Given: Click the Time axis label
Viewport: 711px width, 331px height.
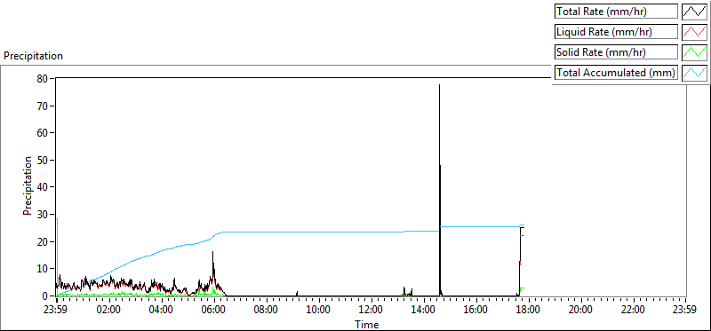Looking at the screenshot, I should [367, 324].
